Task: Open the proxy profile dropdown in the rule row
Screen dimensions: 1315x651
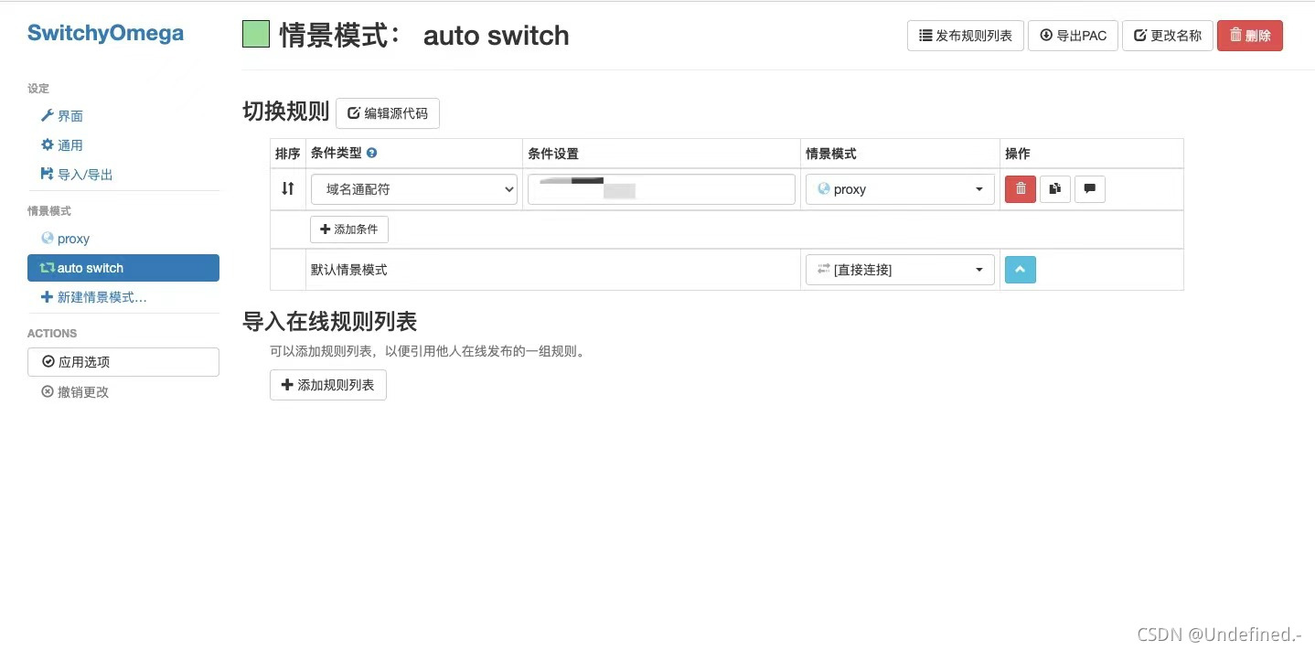Action: tap(900, 189)
